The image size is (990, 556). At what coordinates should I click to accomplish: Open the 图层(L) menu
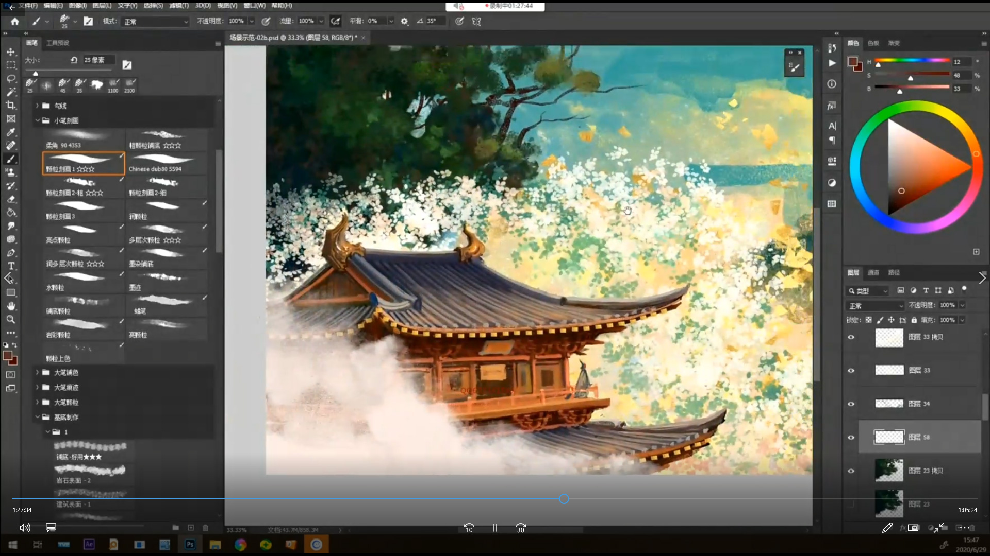point(102,5)
